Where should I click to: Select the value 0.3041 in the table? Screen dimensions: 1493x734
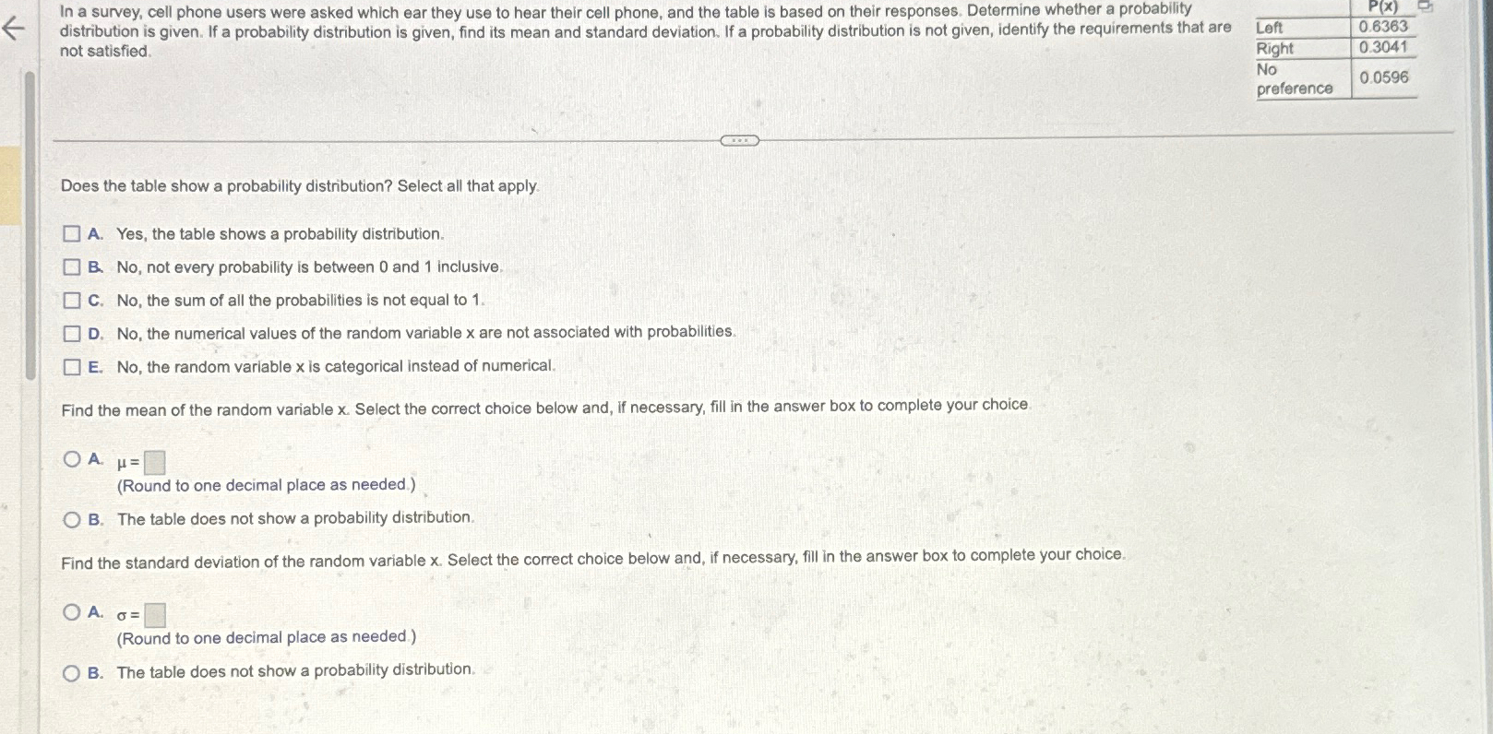(x=1382, y=48)
